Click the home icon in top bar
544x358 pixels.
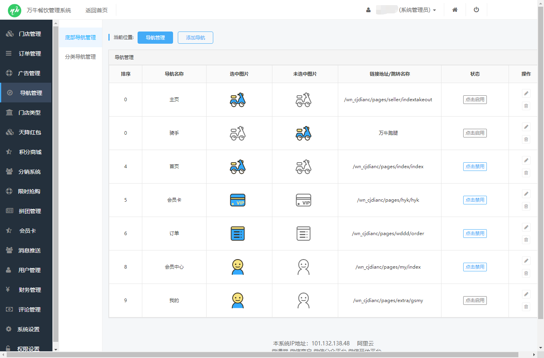click(455, 10)
